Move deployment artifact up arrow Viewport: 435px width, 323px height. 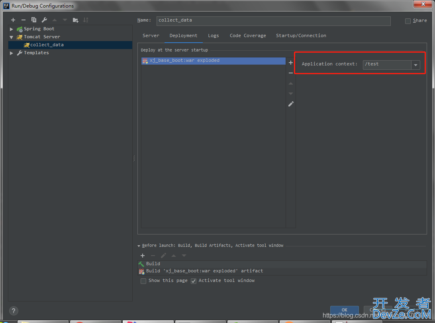tap(291, 83)
